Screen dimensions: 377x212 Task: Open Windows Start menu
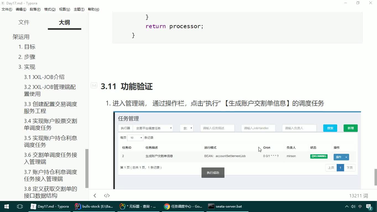(7, 206)
